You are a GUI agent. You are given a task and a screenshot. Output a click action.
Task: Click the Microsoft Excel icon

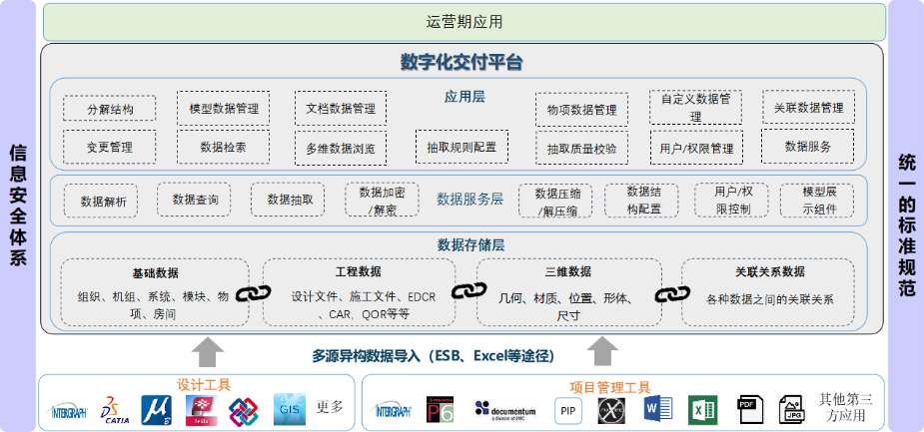click(x=702, y=410)
